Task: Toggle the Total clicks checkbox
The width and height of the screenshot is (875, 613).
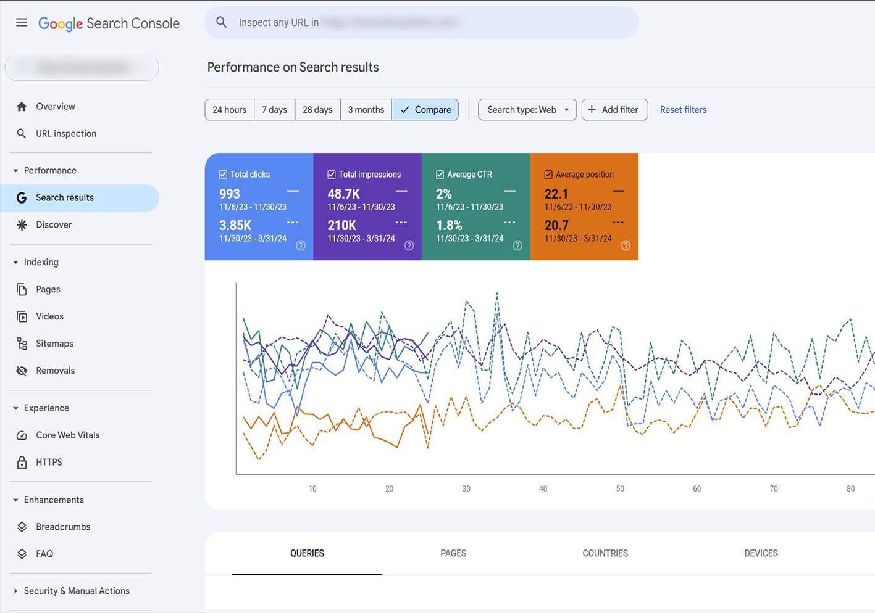Action: tap(223, 175)
